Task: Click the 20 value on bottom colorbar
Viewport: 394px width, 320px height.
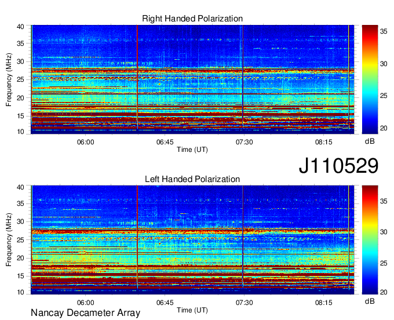Action: pos(384,292)
